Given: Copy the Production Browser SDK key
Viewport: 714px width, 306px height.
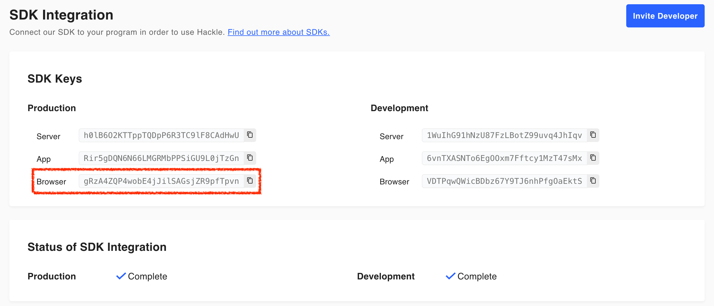Looking at the screenshot, I should point(250,181).
